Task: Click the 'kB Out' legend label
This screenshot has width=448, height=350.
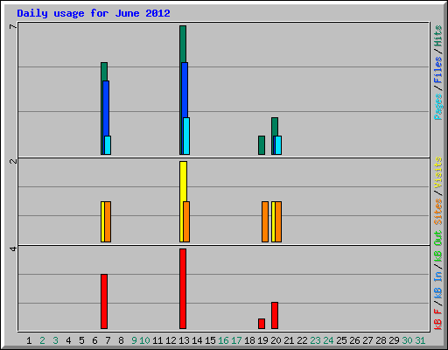Action: click(x=438, y=247)
